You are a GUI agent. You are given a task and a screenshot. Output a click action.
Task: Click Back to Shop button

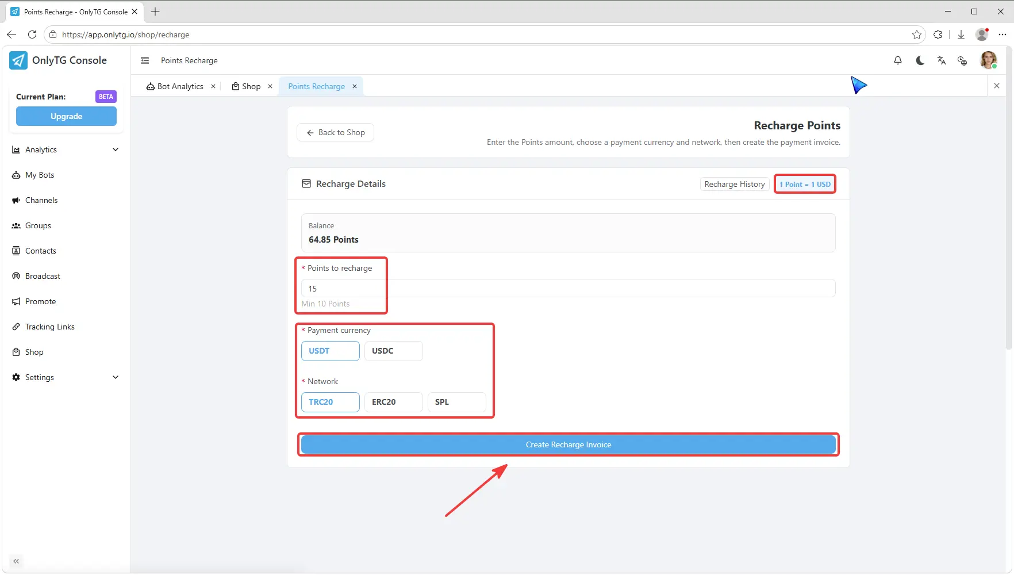(335, 132)
